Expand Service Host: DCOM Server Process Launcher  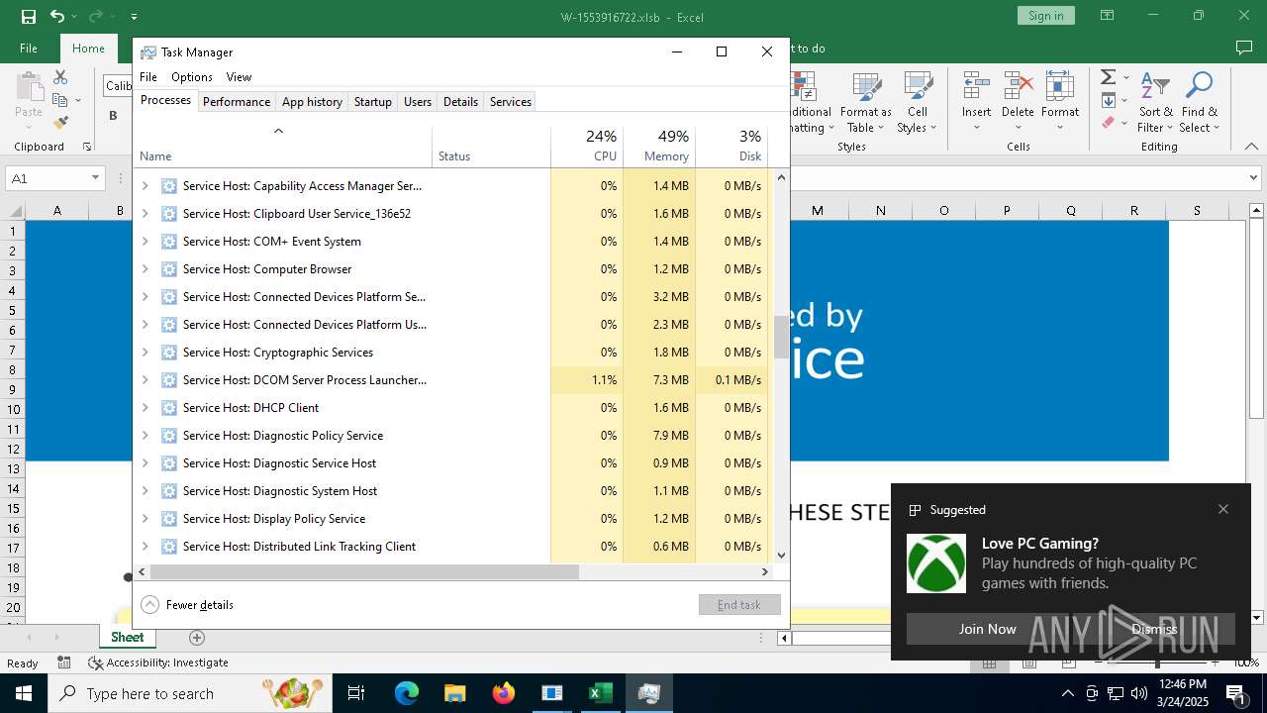[x=145, y=380]
